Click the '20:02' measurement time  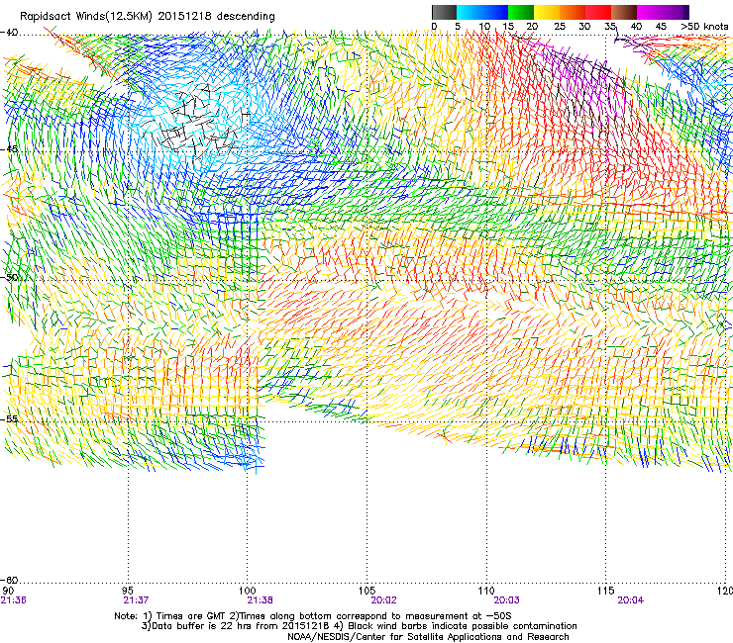coord(383,600)
